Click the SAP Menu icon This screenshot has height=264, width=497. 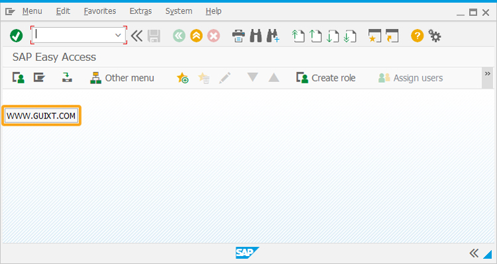39,77
